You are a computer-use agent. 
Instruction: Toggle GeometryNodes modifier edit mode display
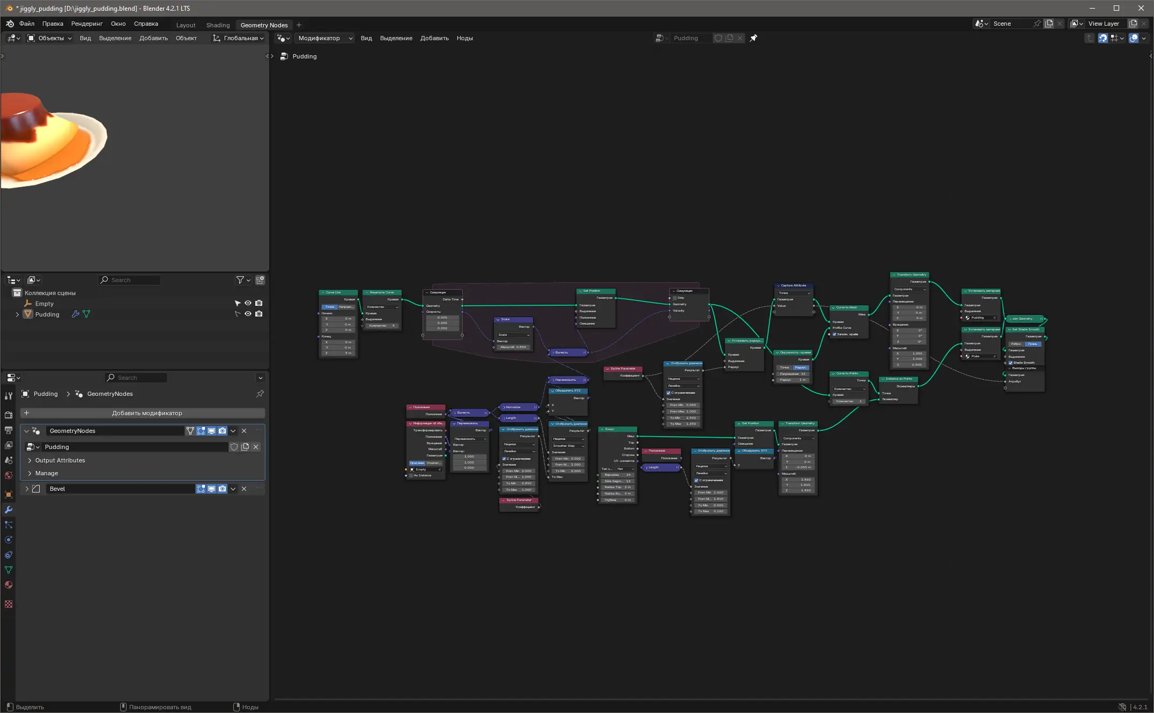201,431
